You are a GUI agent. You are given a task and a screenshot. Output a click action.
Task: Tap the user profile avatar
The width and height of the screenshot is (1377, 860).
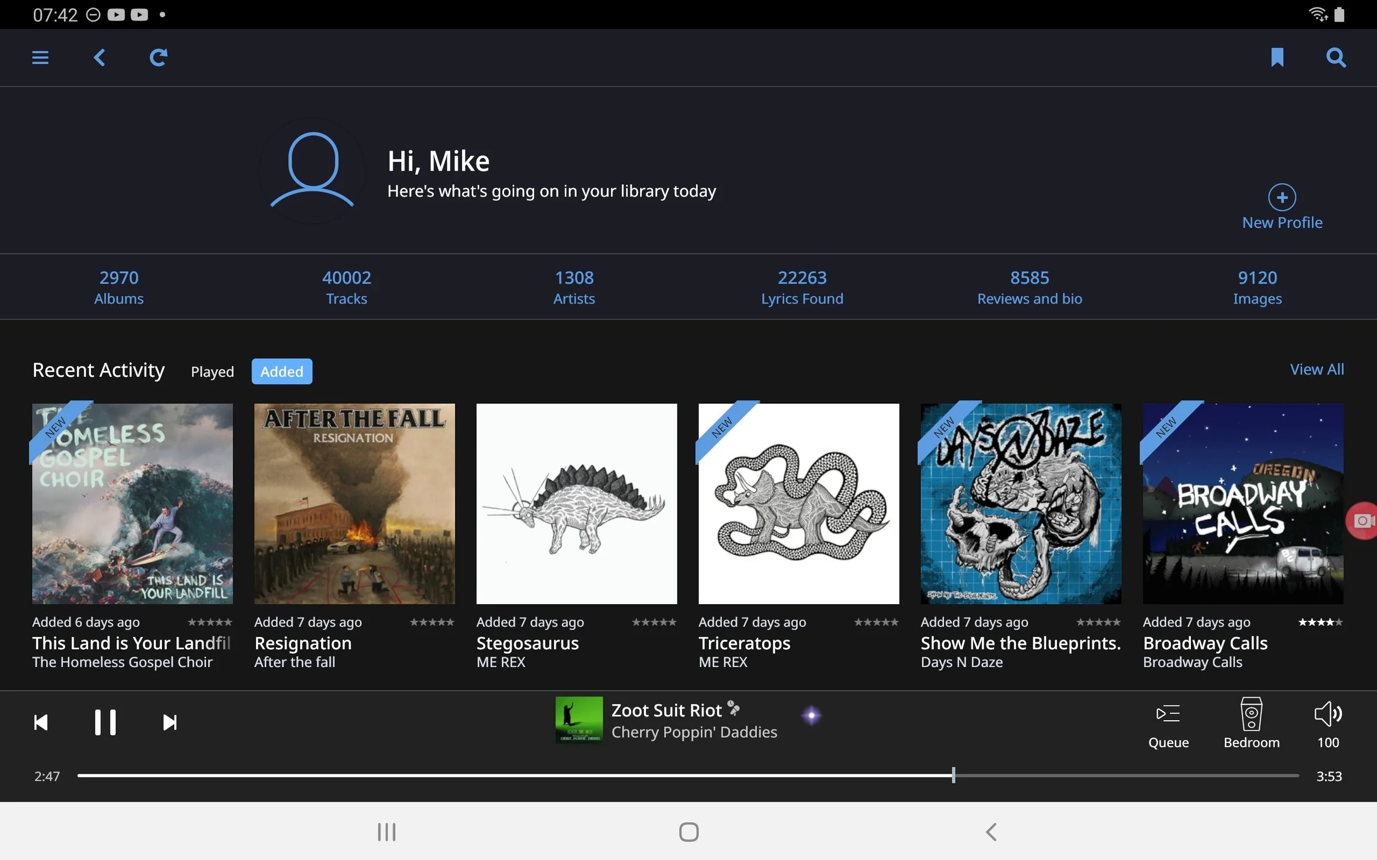pyautogui.click(x=312, y=170)
